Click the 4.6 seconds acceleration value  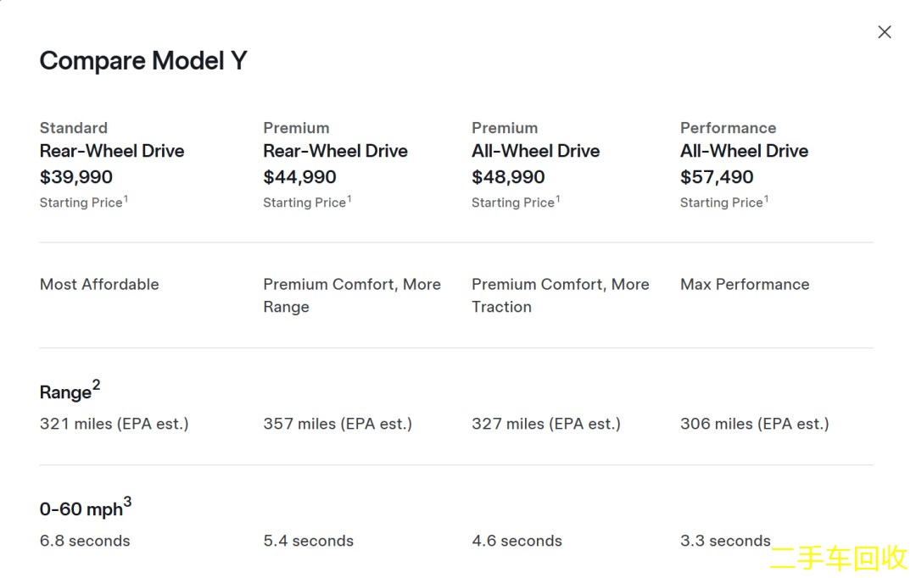pos(517,541)
